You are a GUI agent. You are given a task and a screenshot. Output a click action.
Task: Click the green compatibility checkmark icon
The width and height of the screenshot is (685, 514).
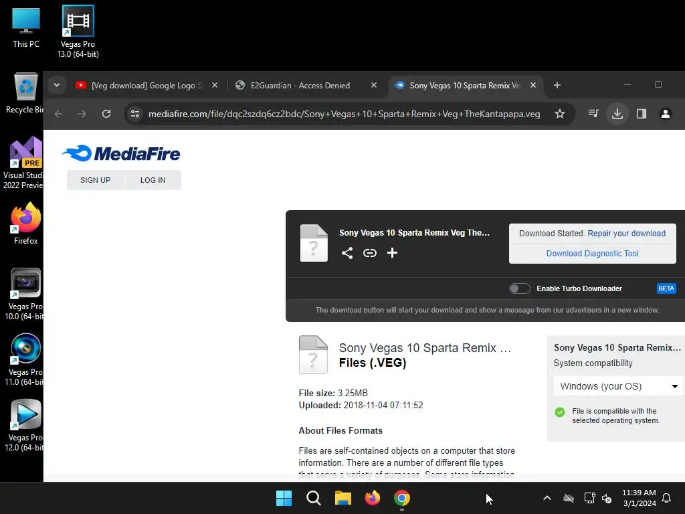pos(560,412)
